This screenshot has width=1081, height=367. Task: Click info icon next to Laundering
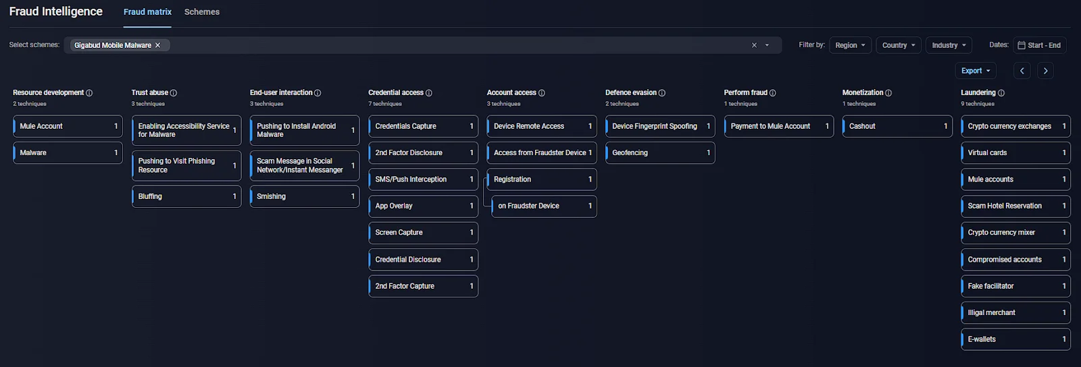[x=1001, y=93]
